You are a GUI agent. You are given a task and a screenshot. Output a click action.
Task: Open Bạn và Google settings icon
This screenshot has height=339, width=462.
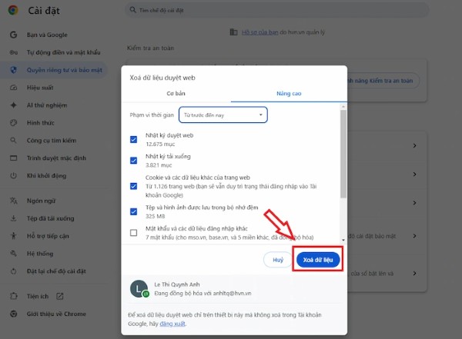tap(13, 36)
